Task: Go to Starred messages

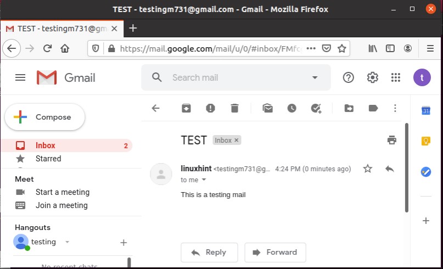Action: pos(48,159)
